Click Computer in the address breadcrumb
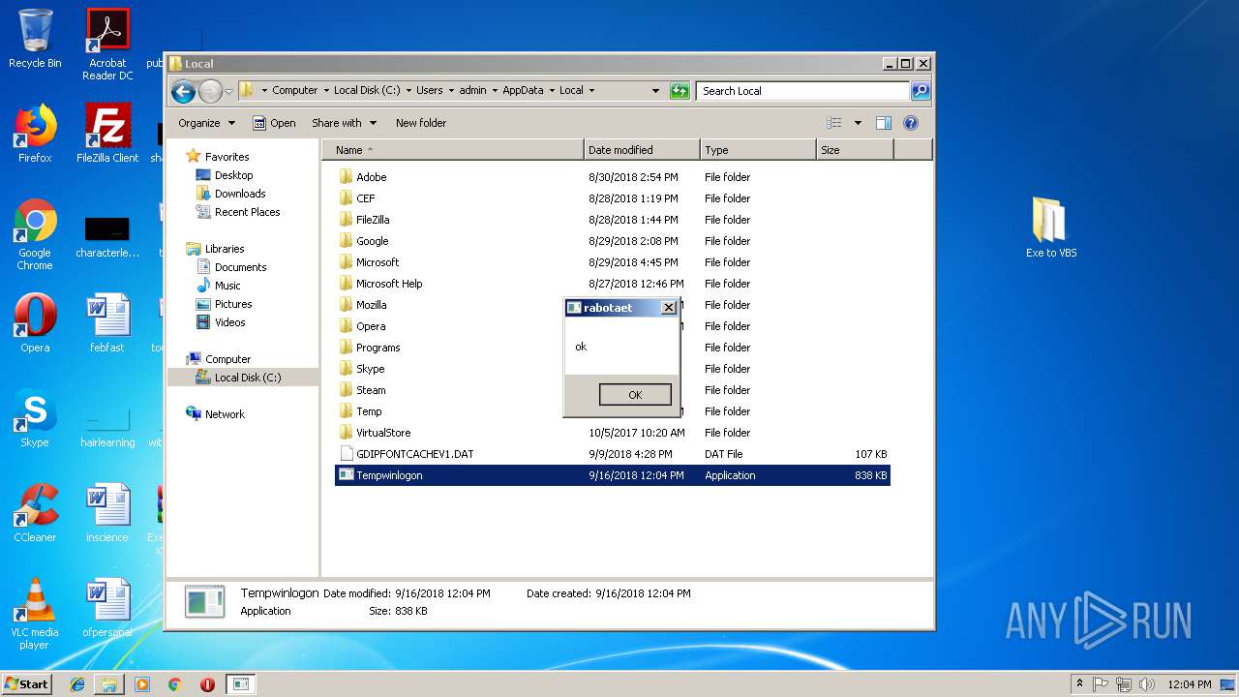Image resolution: width=1239 pixels, height=697 pixels. [x=294, y=91]
